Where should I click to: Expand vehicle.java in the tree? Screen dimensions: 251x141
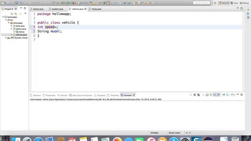tap(11, 35)
